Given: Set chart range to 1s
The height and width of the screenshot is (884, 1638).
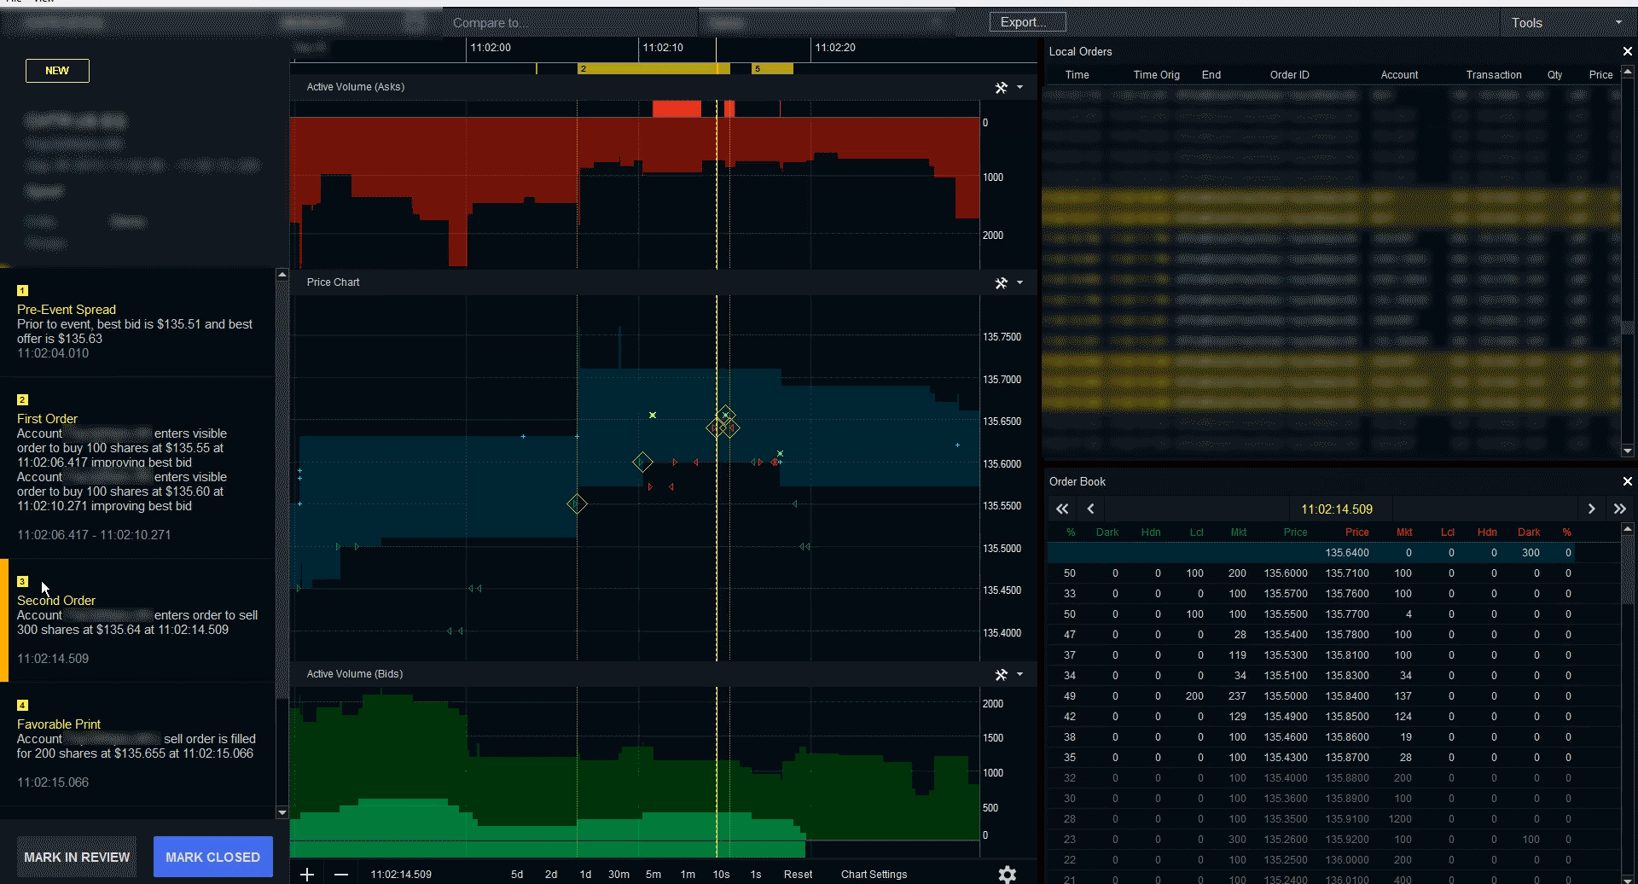Looking at the screenshot, I should click(x=756, y=874).
